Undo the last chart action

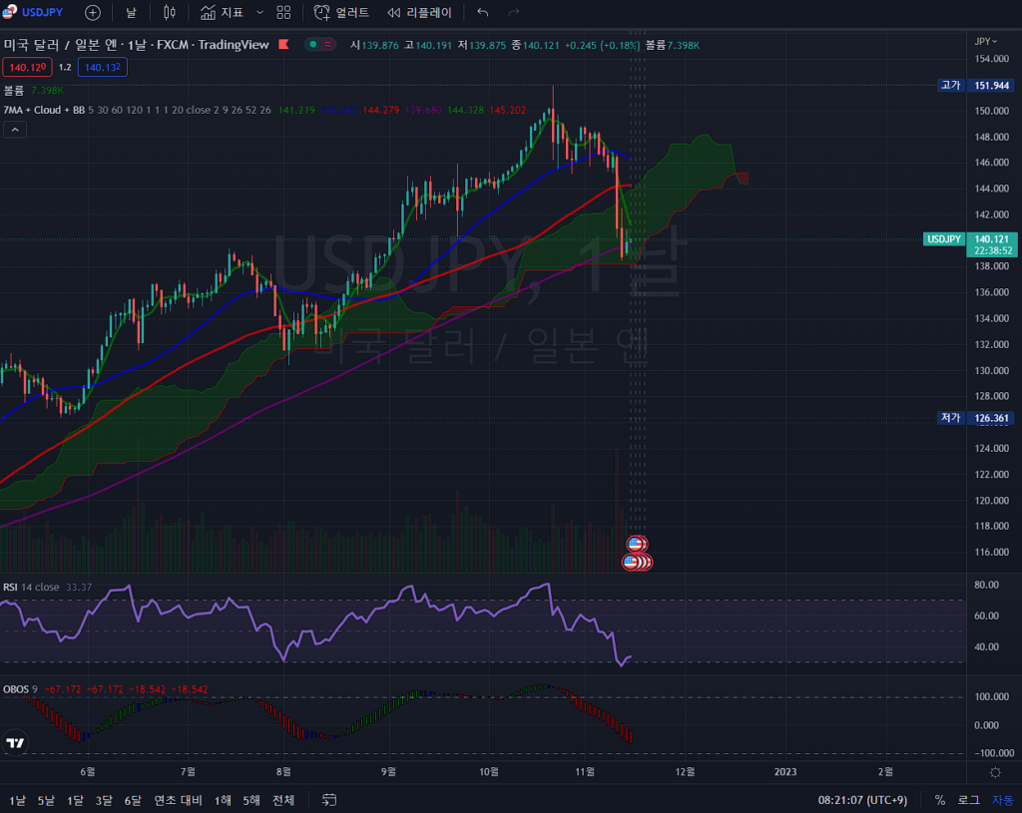tap(483, 12)
